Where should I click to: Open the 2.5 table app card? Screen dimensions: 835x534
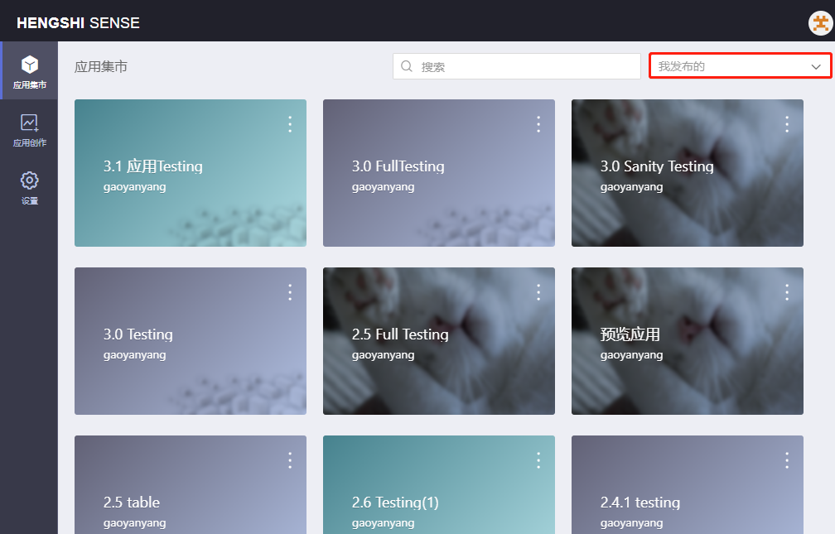(x=191, y=484)
